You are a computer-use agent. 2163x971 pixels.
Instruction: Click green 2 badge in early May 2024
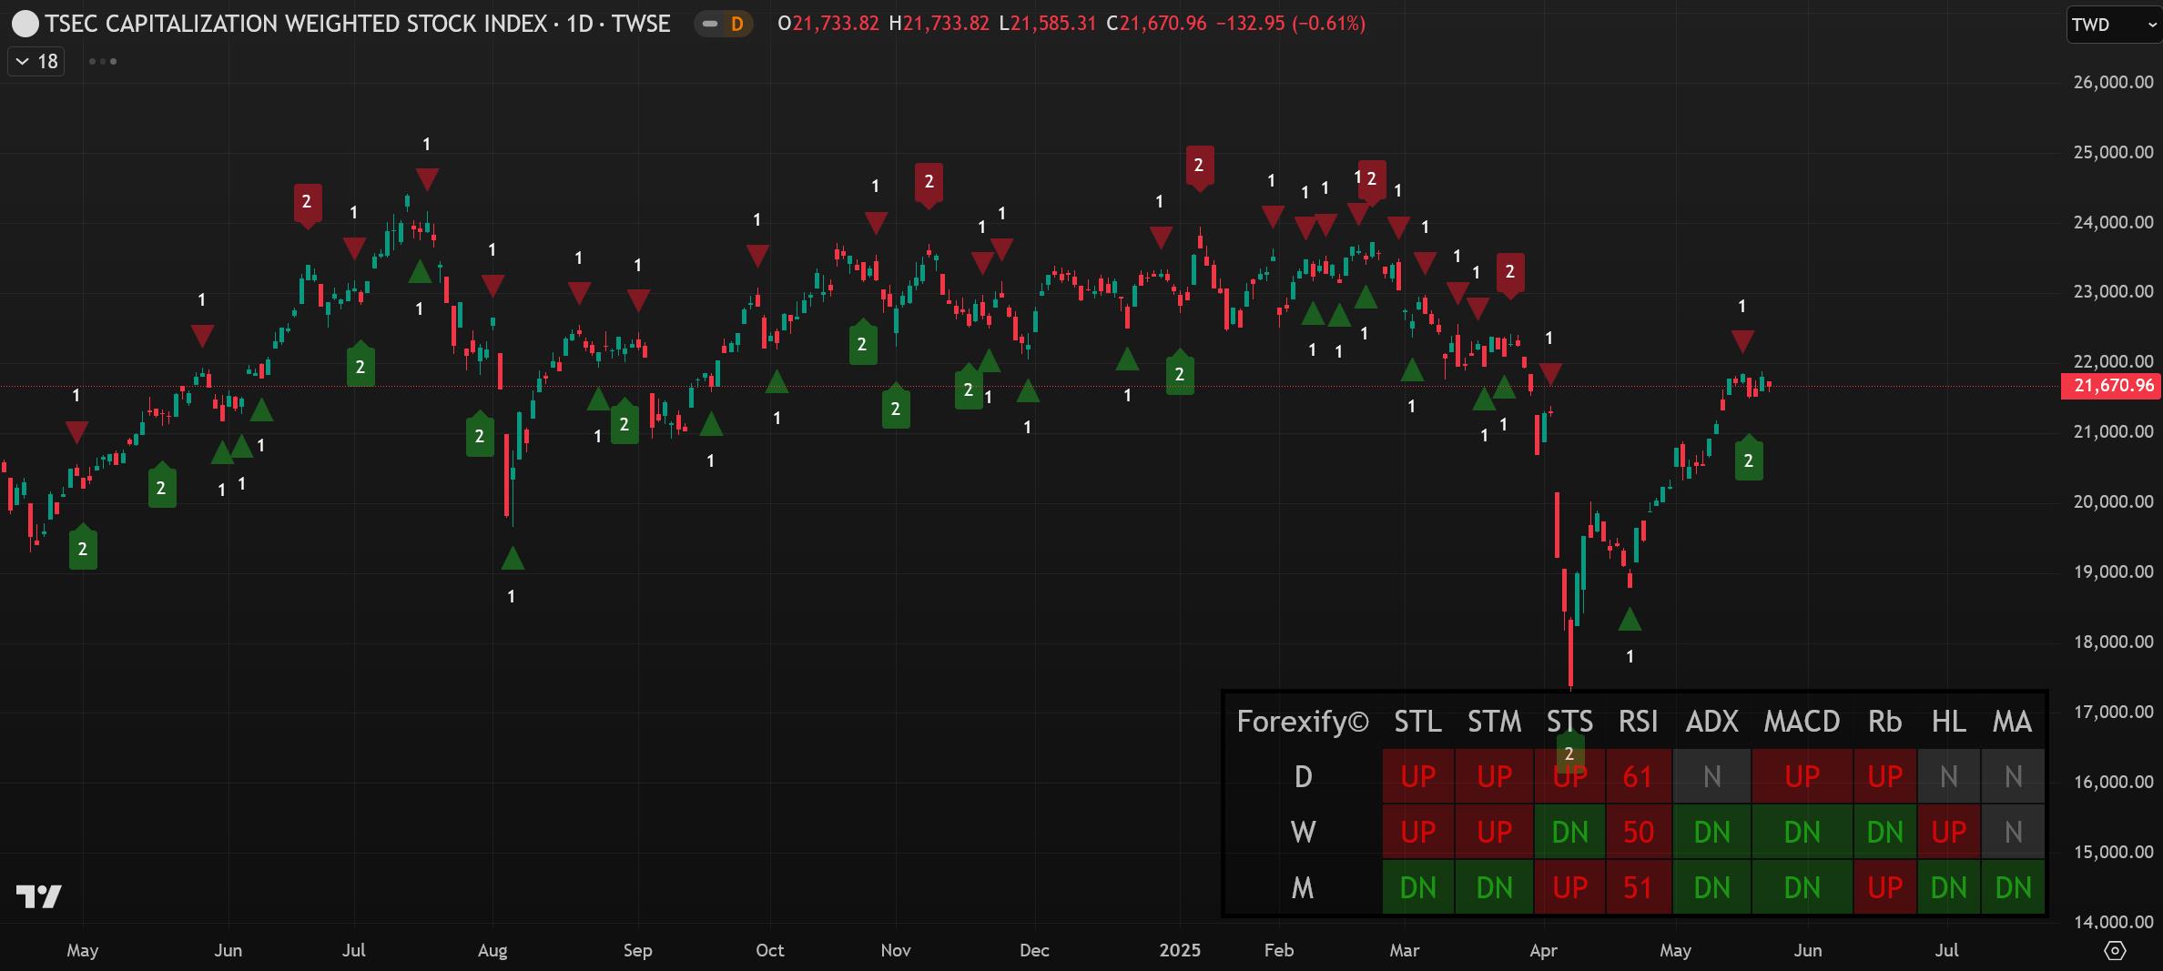pyautogui.click(x=83, y=547)
